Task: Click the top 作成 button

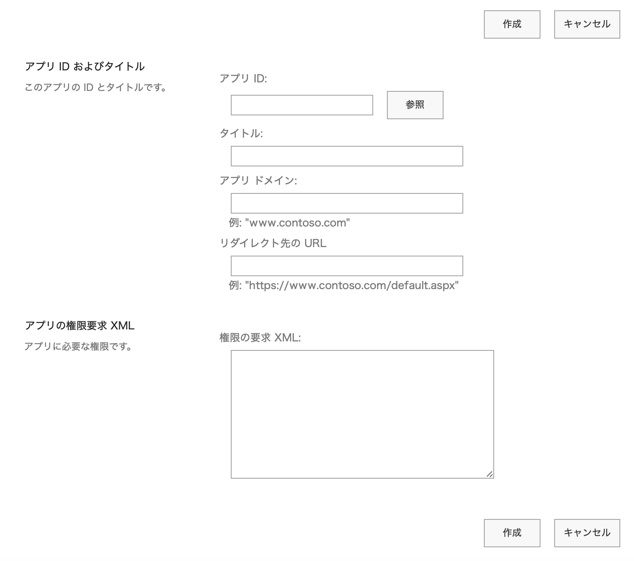Action: 512,24
